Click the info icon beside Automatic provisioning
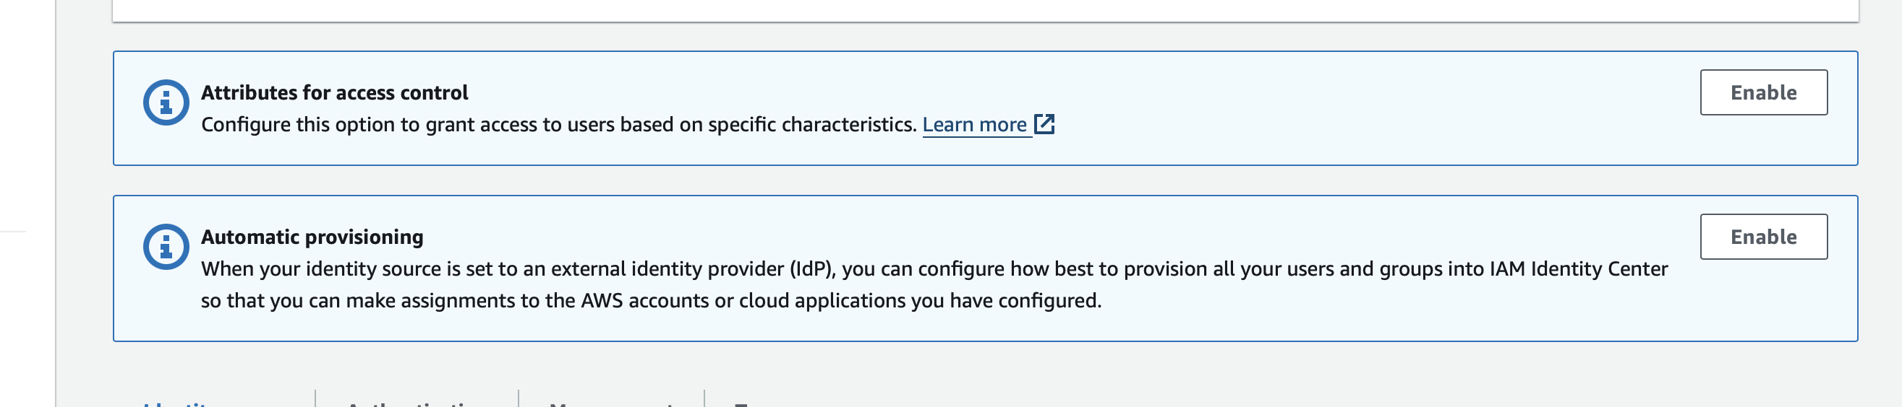Viewport: 1902px width, 407px height. click(166, 247)
